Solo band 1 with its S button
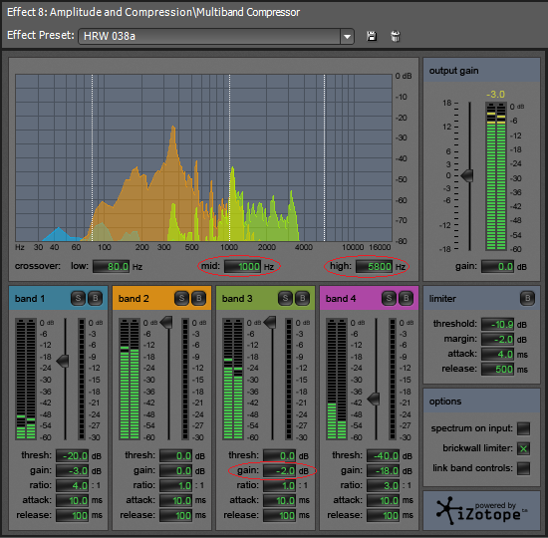This screenshot has height=538, width=548. point(78,299)
